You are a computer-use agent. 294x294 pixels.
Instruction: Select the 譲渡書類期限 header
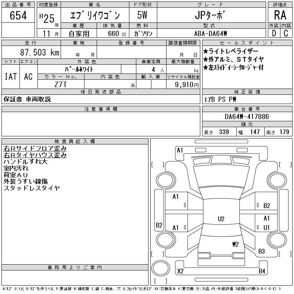pyautogui.click(x=183, y=43)
